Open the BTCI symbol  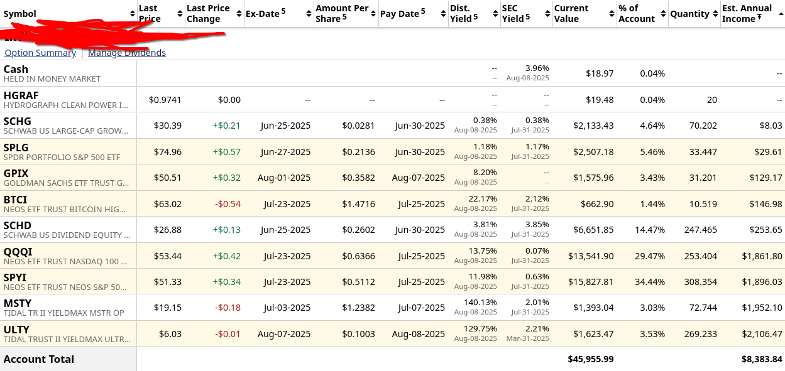(16, 200)
